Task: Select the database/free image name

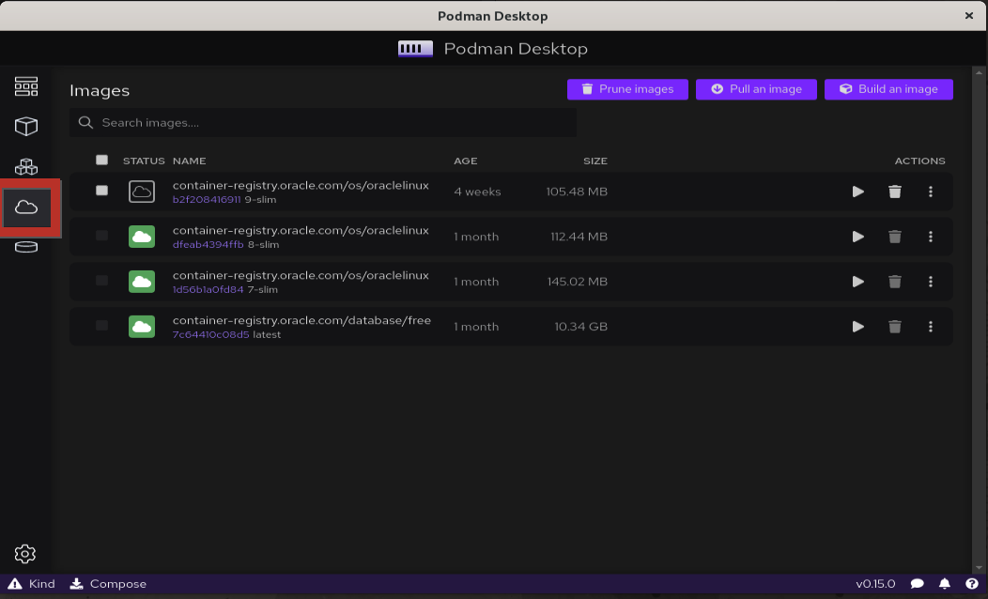Action: tap(301, 320)
